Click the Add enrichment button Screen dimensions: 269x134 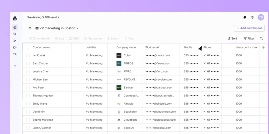tap(249, 28)
